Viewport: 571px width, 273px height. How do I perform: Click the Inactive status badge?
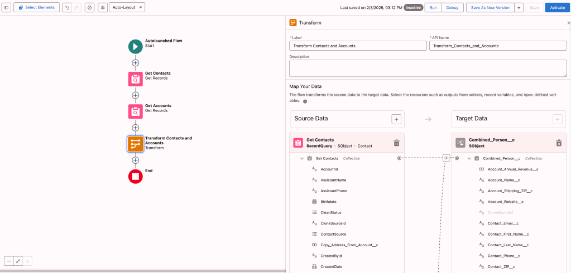click(x=414, y=8)
